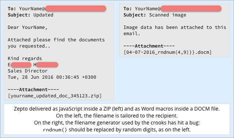The width and height of the screenshot is (234, 138).
Task: Click the caption line mentioning crooks' bug
Action: point(117,123)
